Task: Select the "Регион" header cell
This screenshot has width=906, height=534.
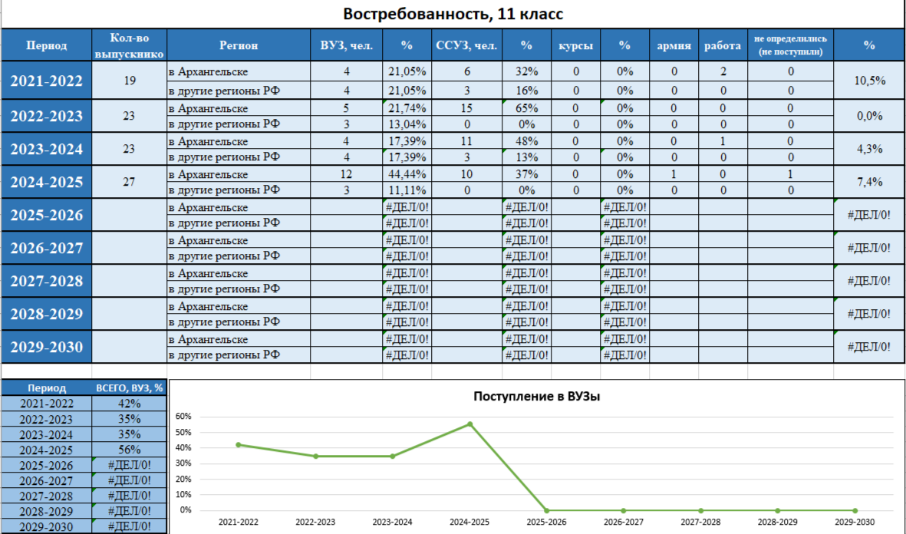Action: click(239, 45)
